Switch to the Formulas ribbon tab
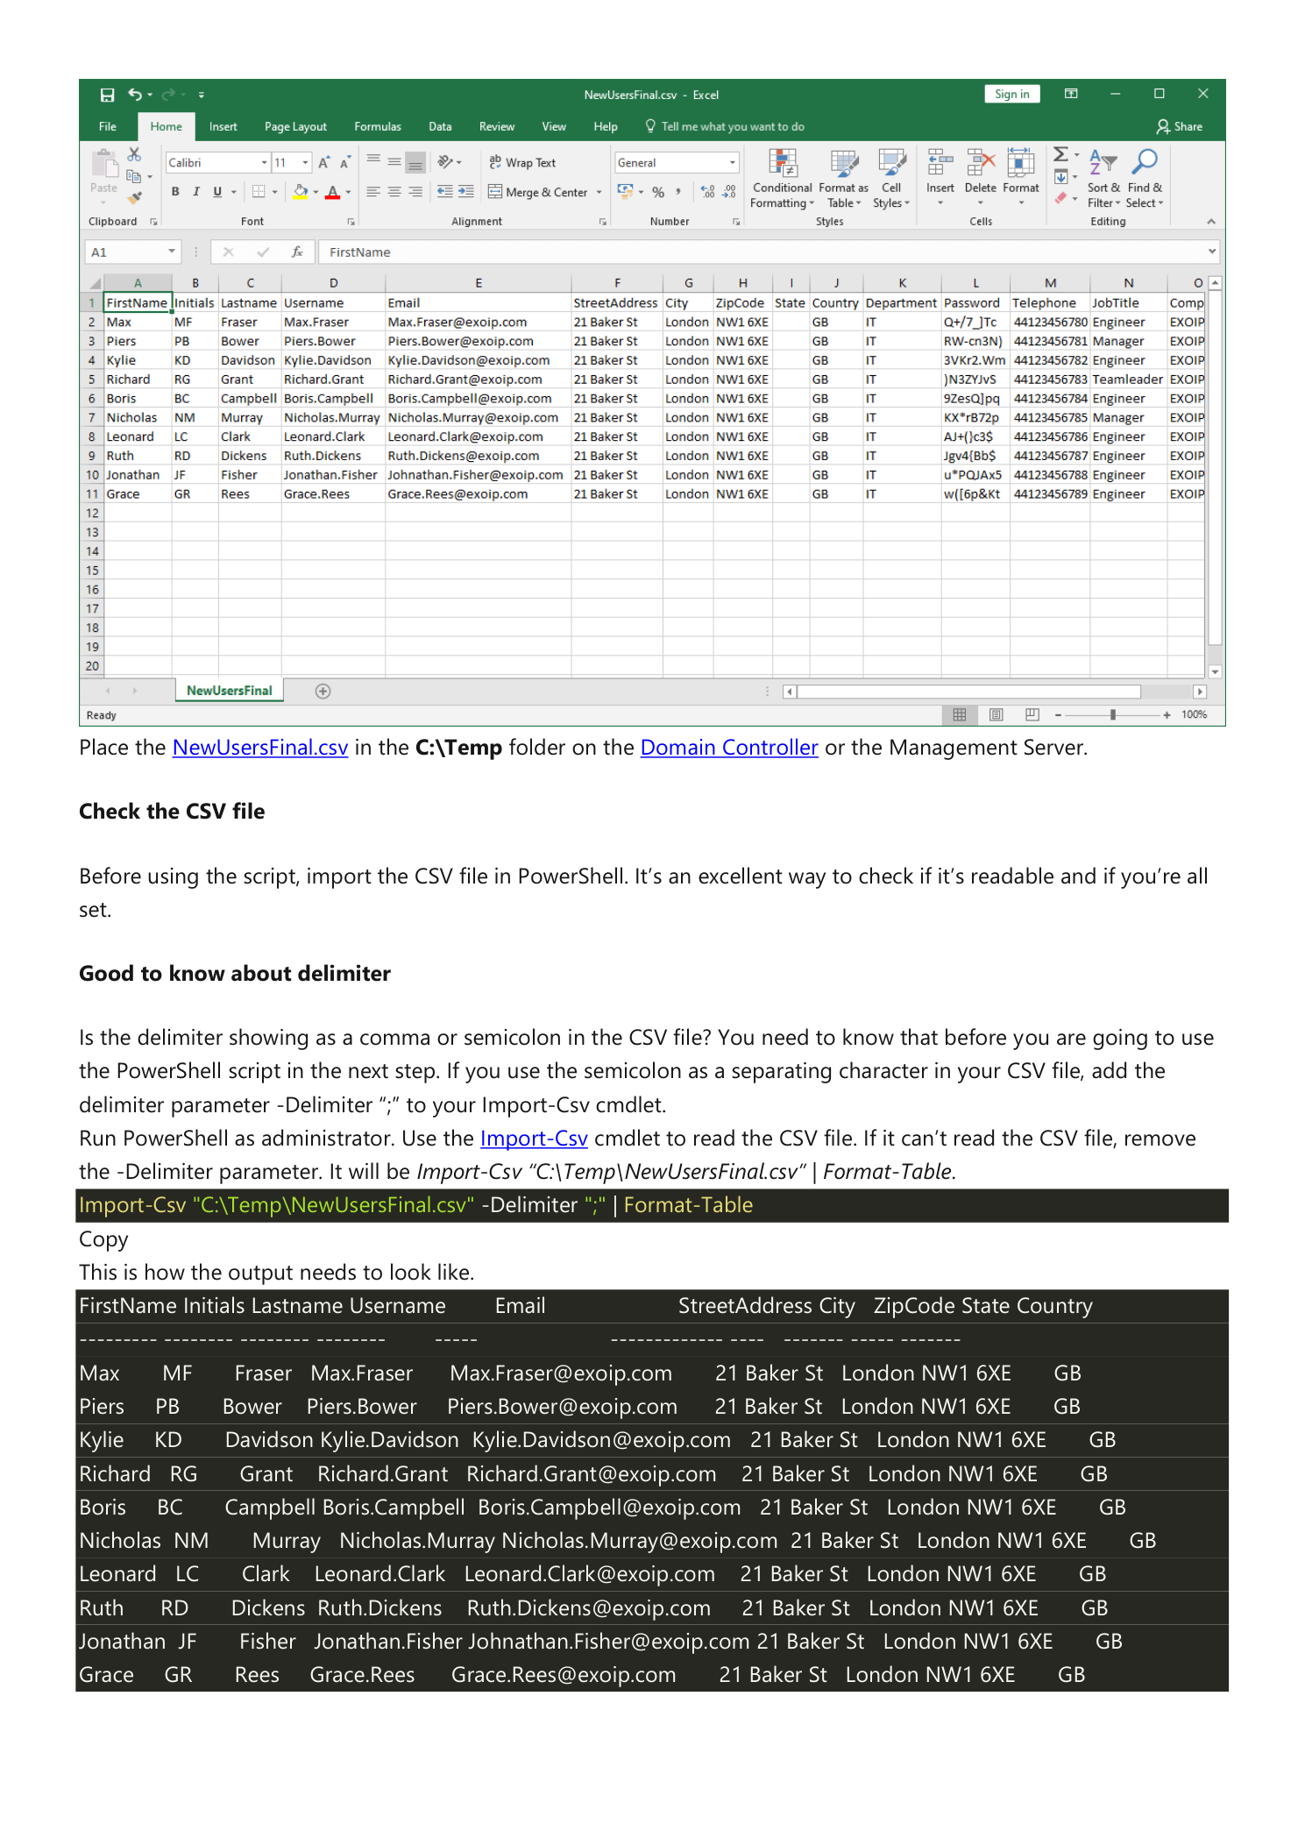1305x1845 pixels. point(378,127)
